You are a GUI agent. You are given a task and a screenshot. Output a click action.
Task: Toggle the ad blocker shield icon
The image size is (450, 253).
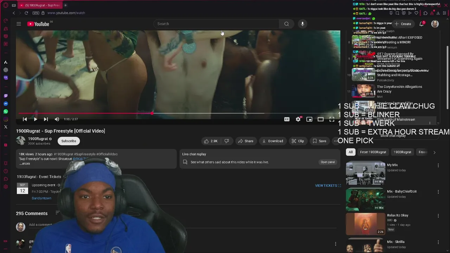tap(404, 13)
